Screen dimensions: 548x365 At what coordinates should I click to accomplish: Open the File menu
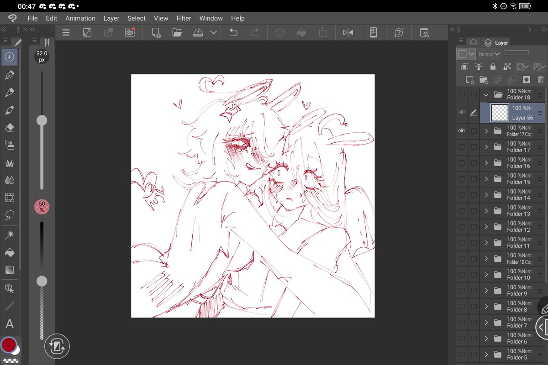(32, 18)
